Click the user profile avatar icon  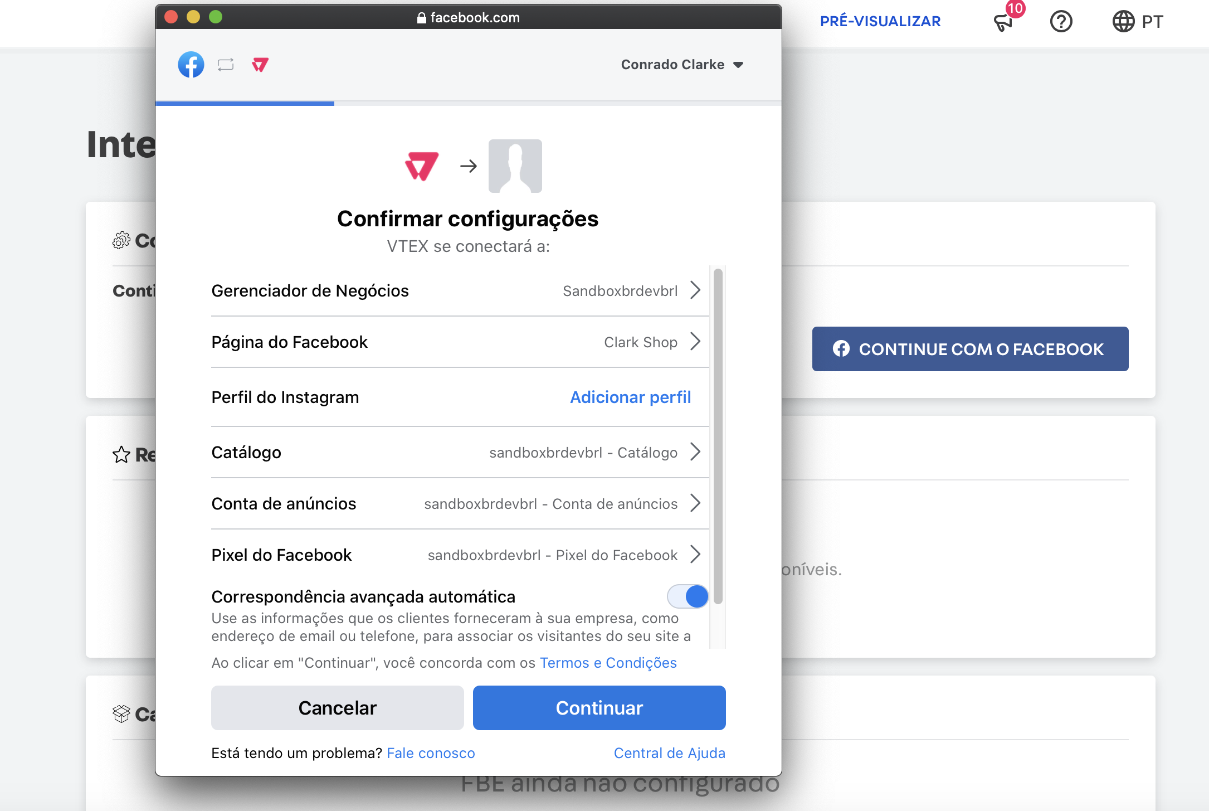[515, 166]
